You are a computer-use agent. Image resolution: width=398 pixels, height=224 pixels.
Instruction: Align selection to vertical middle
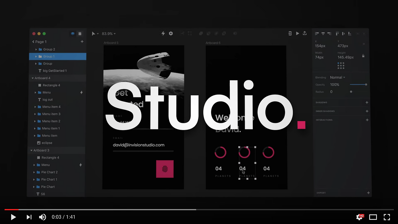click(x=344, y=34)
